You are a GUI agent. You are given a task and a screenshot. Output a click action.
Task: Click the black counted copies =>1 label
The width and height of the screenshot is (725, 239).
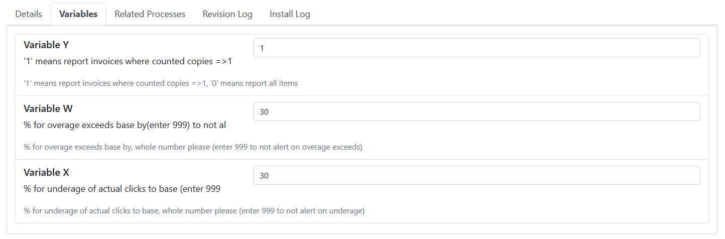(128, 61)
